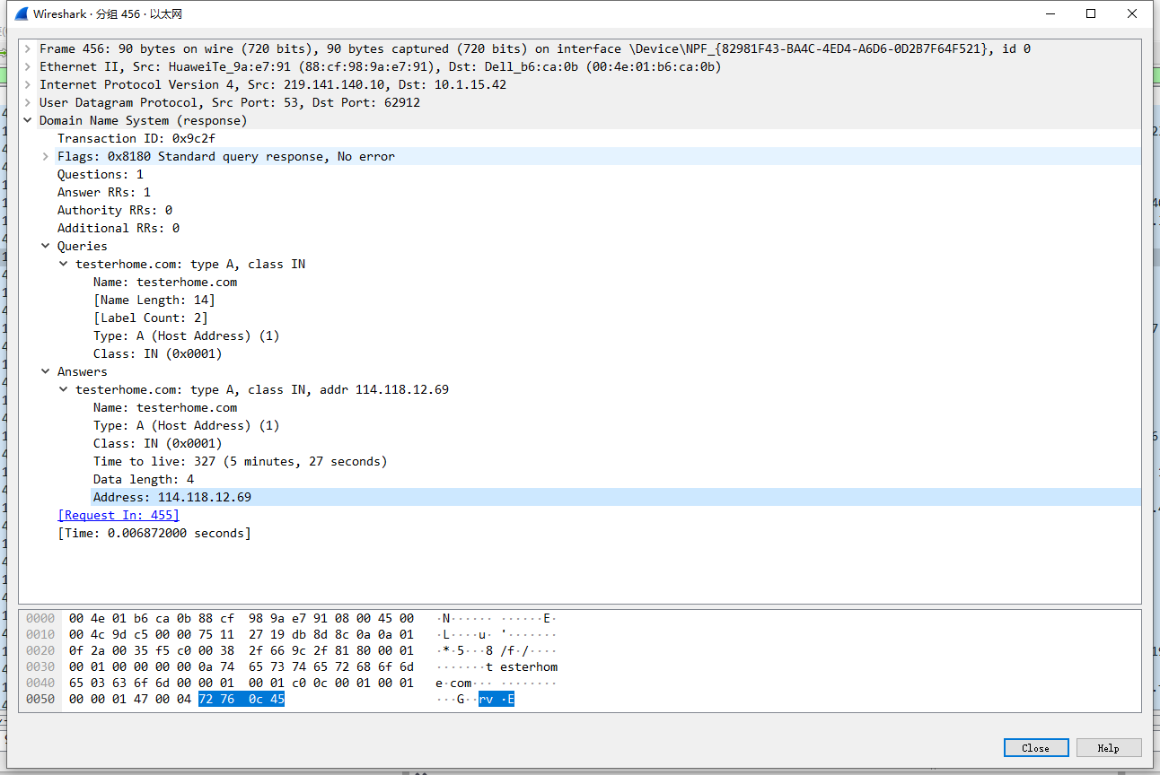The image size is (1160, 775).
Task: Collapse the testerhome.com query entry
Action: click(x=64, y=264)
